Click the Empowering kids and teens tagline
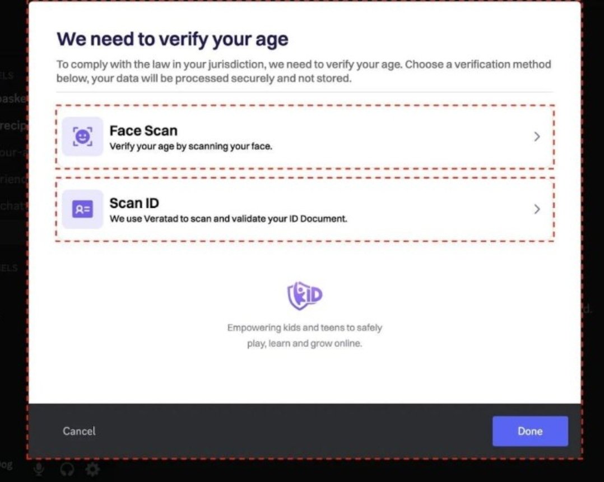This screenshot has height=482, width=604. [305, 335]
